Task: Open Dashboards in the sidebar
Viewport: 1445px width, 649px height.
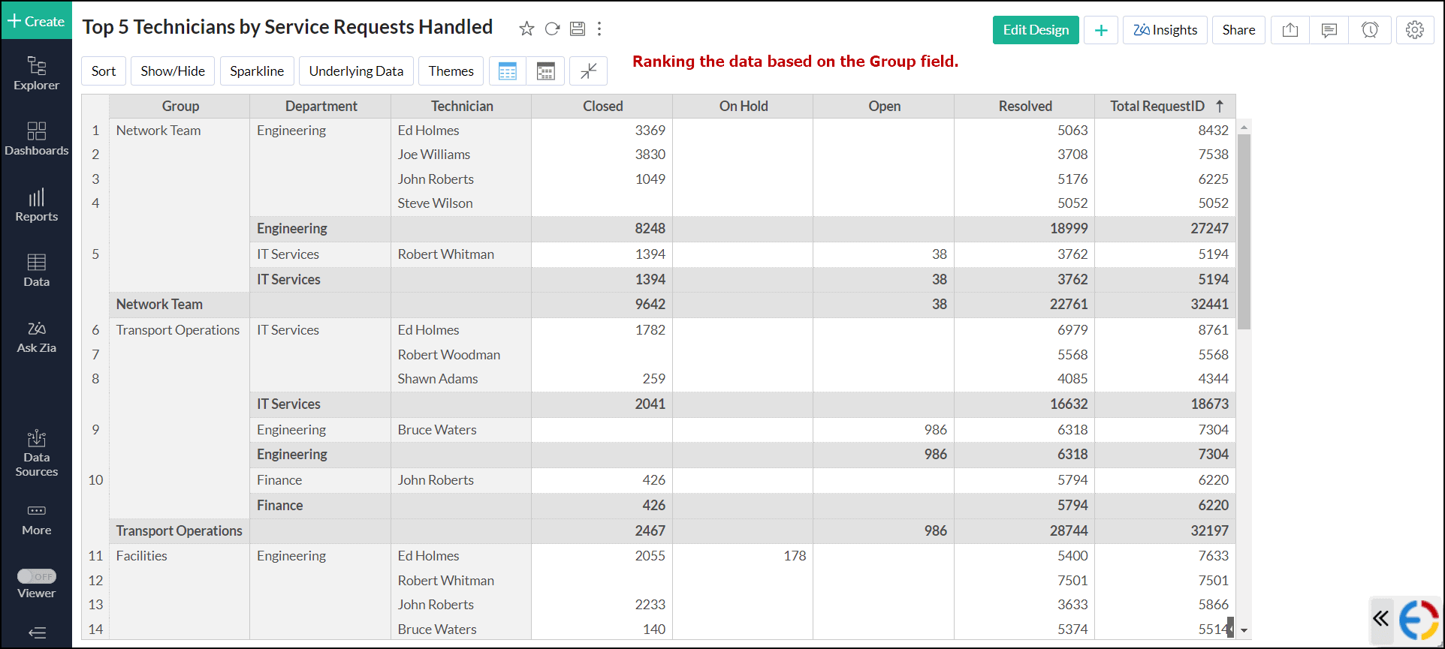Action: point(37,139)
